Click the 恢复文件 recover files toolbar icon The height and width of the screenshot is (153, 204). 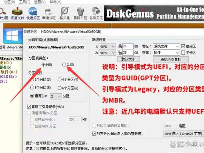coord(17,14)
